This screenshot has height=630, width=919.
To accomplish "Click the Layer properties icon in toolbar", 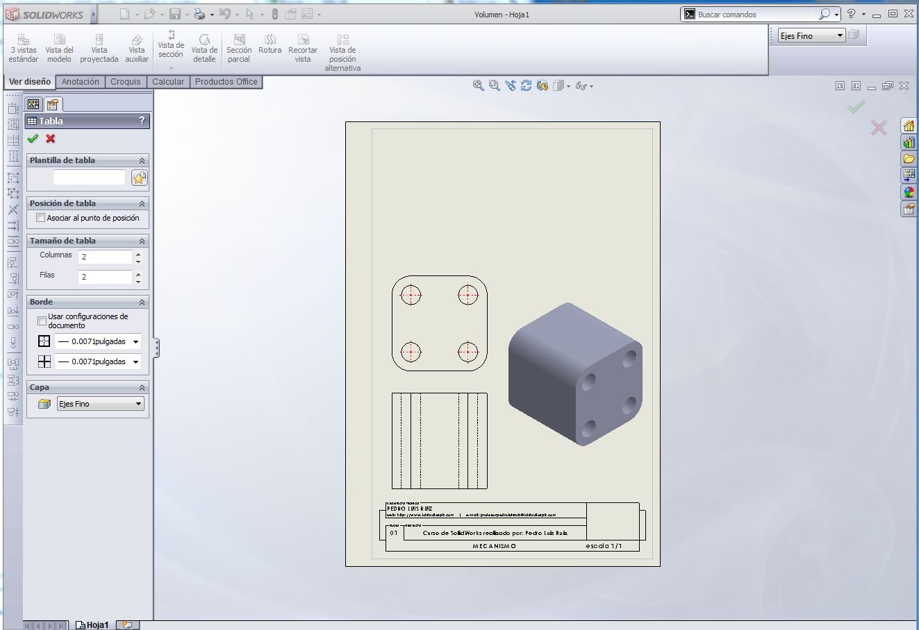I will 854,35.
